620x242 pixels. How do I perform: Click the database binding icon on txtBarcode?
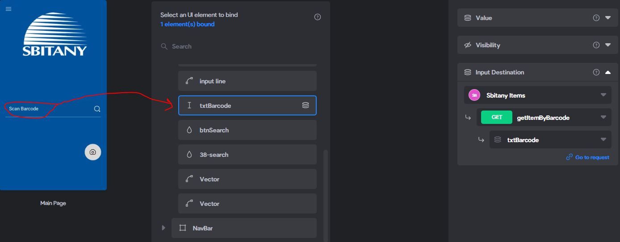(306, 106)
